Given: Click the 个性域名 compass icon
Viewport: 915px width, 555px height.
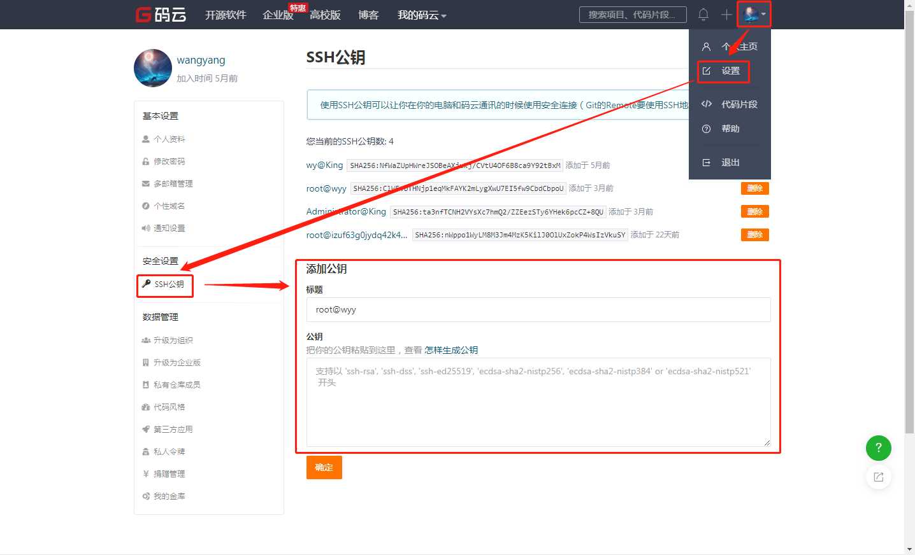Looking at the screenshot, I should pos(146,206).
